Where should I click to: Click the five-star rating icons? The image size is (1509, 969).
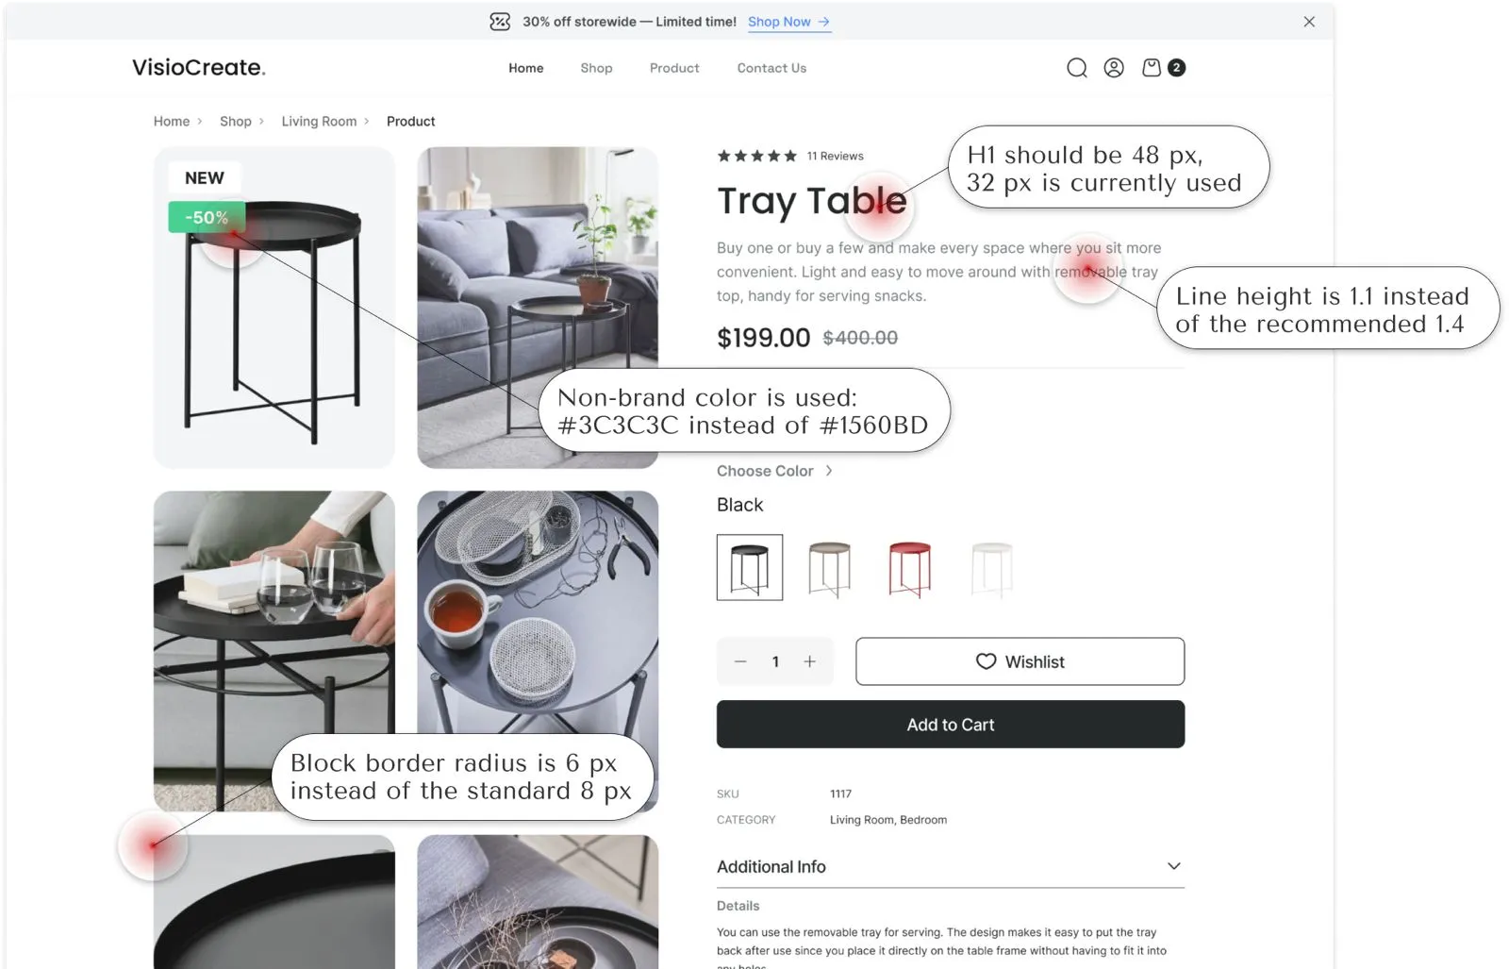pyautogui.click(x=757, y=156)
